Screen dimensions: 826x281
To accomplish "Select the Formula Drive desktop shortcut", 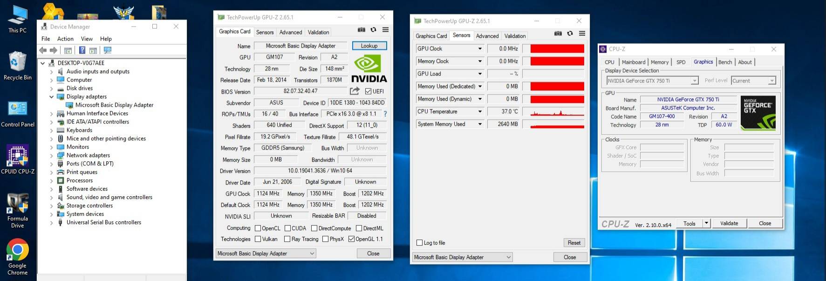I will [x=18, y=211].
